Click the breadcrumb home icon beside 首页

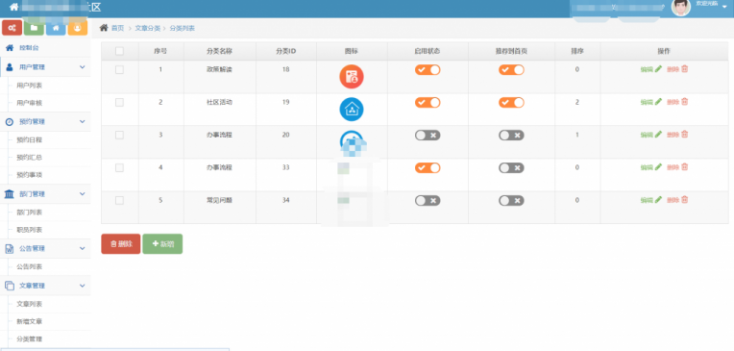tap(104, 28)
